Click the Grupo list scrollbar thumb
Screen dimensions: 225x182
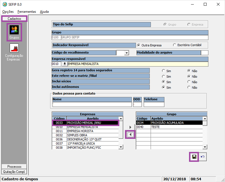click(x=205, y=123)
